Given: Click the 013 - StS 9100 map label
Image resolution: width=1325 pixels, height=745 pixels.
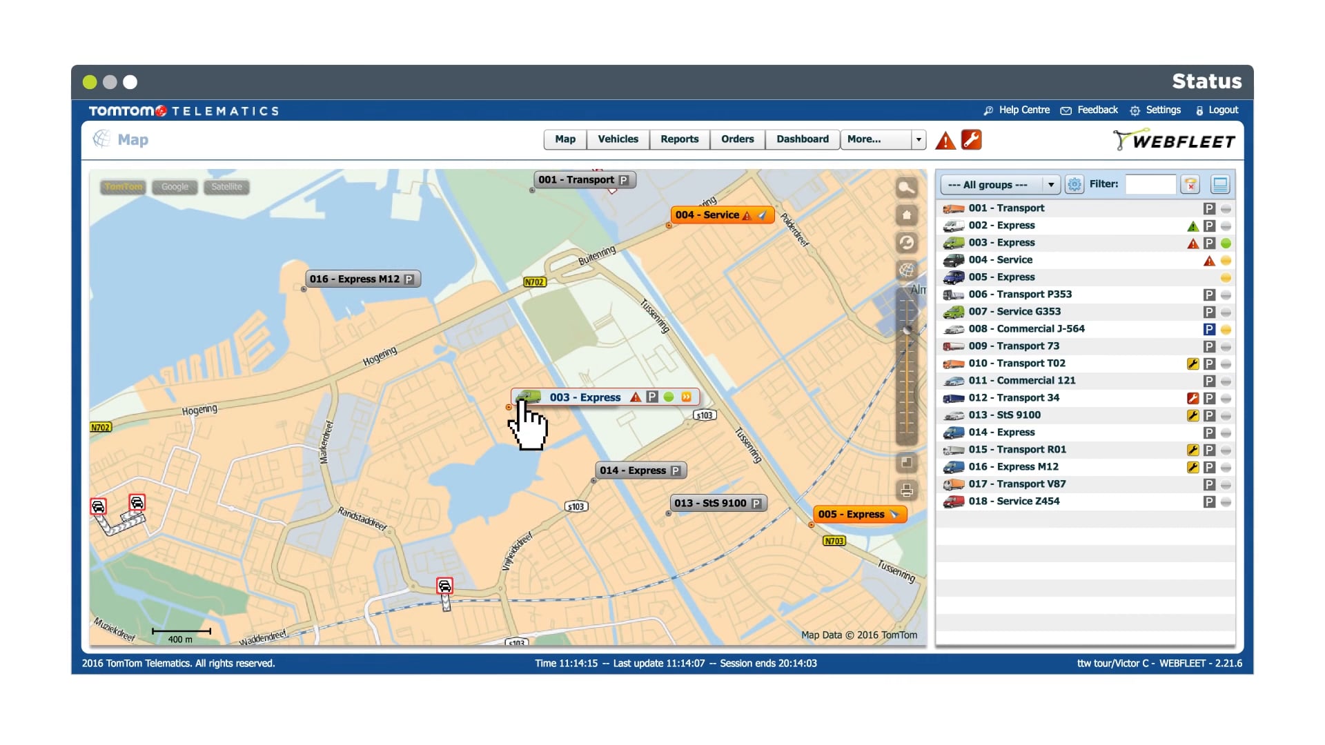Looking at the screenshot, I should 718,504.
